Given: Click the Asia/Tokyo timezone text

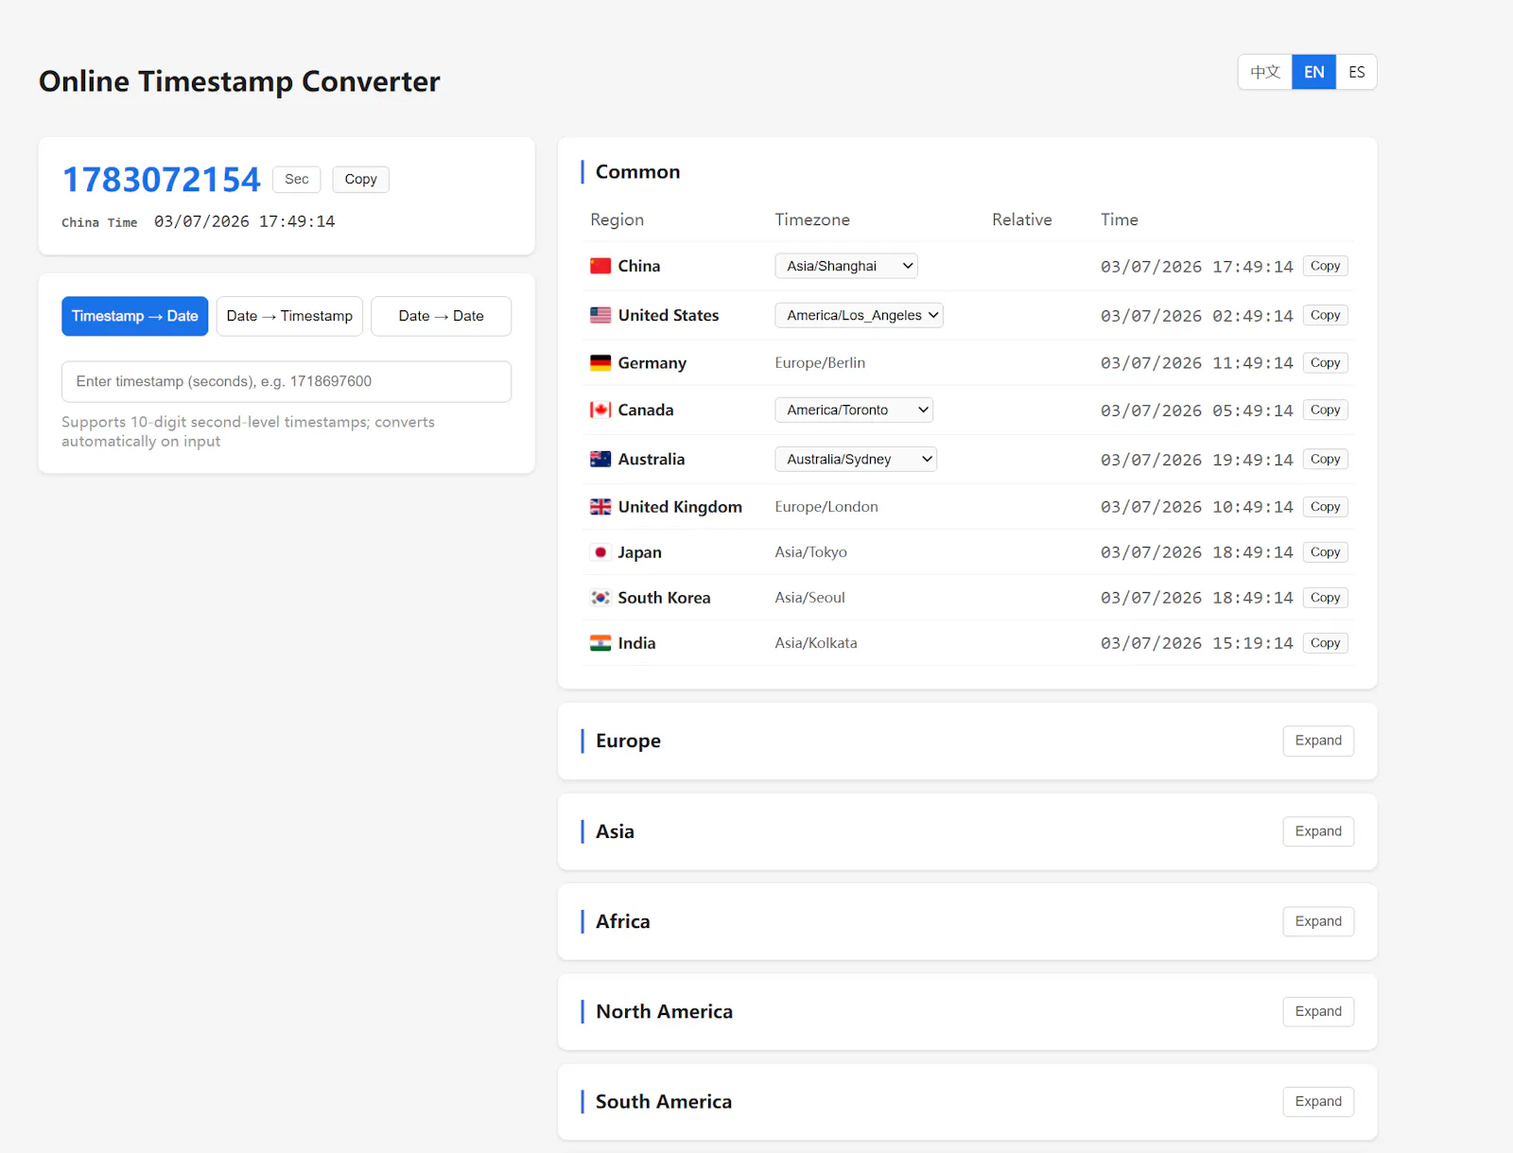Looking at the screenshot, I should click(x=811, y=552).
